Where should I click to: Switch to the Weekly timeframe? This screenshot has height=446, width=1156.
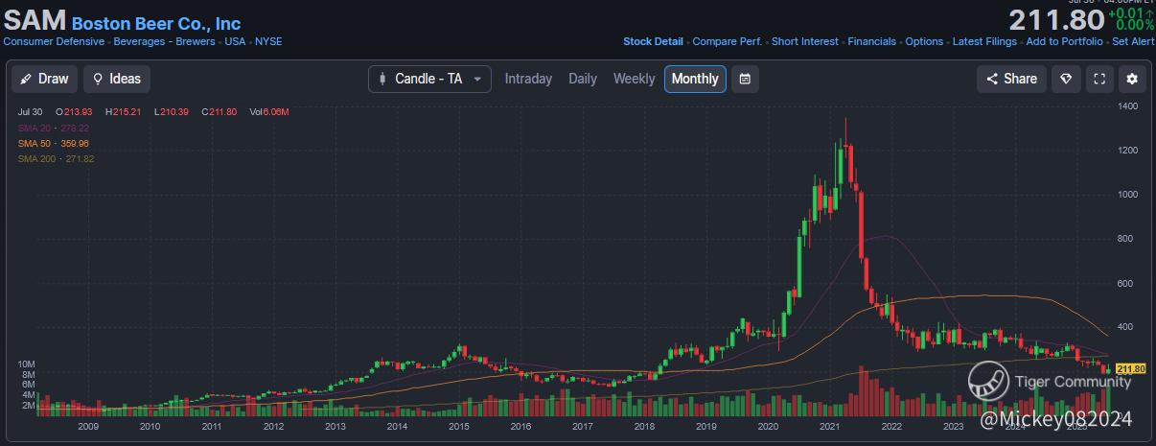pos(634,79)
